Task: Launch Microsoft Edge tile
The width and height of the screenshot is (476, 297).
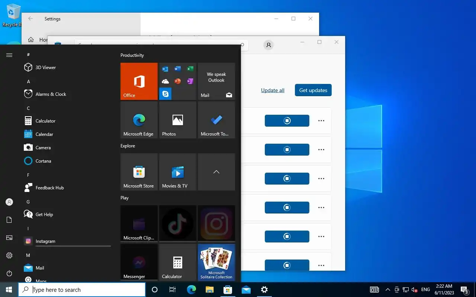Action: click(x=139, y=120)
